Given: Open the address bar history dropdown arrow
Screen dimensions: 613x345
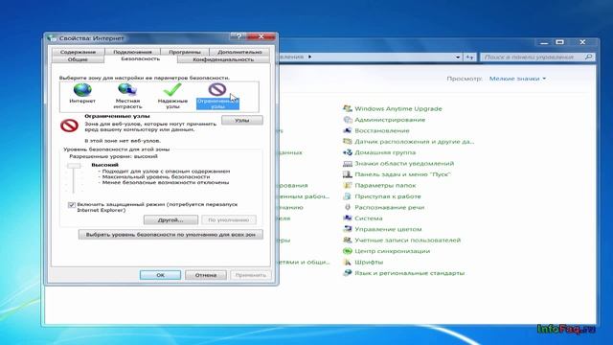Looking at the screenshot, I should 458,57.
